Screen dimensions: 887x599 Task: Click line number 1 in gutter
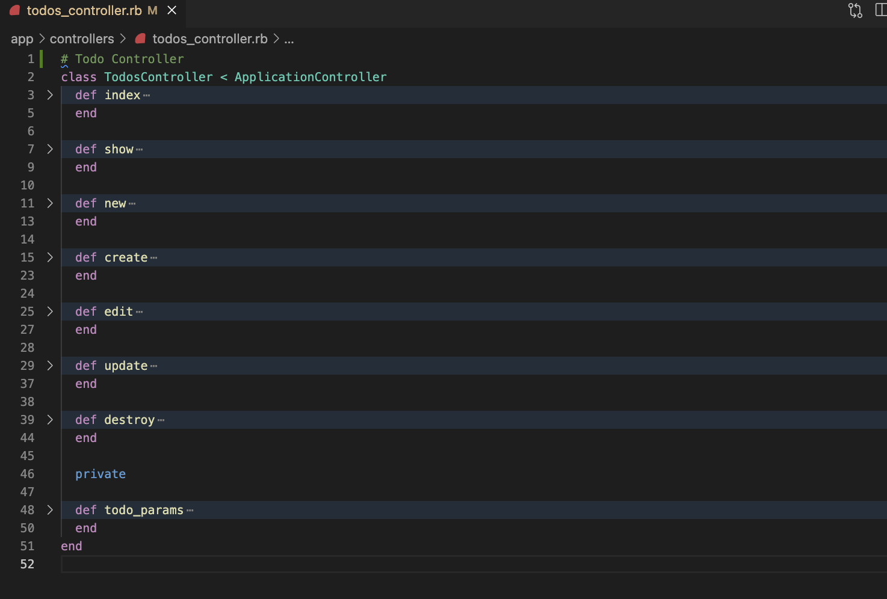point(31,59)
